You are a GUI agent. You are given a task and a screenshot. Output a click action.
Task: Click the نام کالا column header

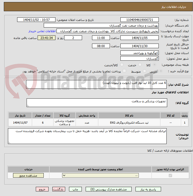(x=129, y=115)
